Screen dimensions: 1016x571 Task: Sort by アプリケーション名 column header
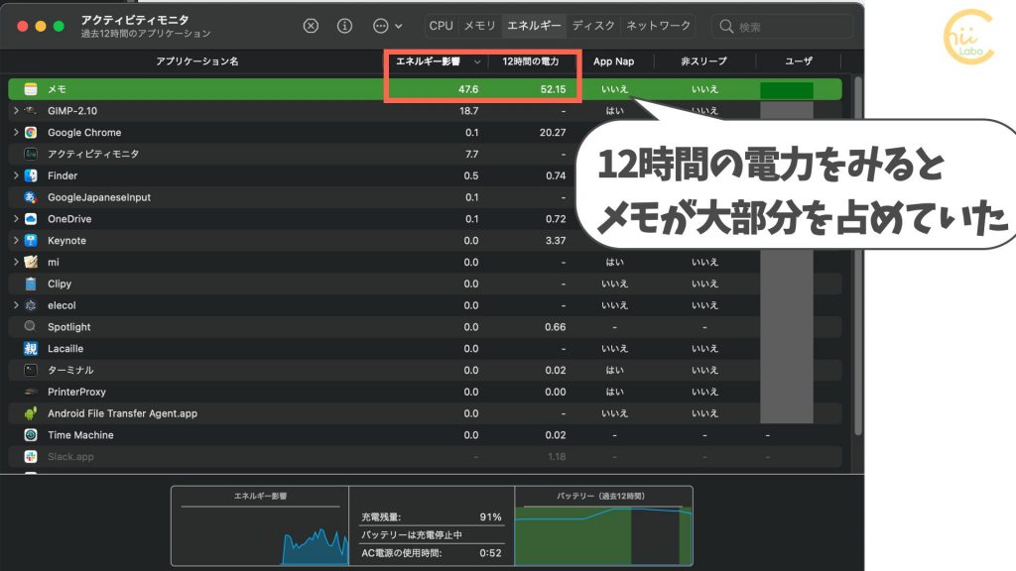(197, 61)
